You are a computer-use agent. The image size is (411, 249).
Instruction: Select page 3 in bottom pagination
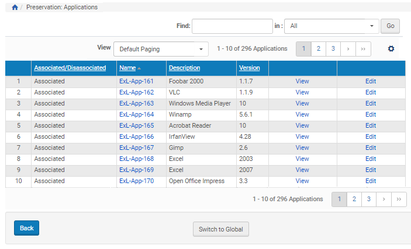(369, 199)
